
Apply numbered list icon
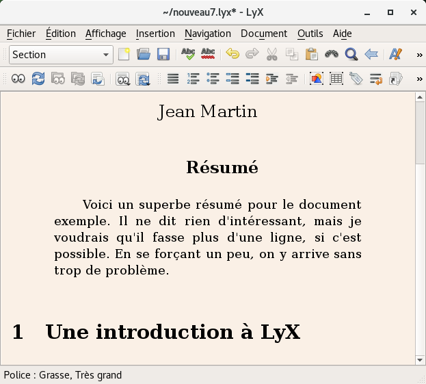(193, 79)
